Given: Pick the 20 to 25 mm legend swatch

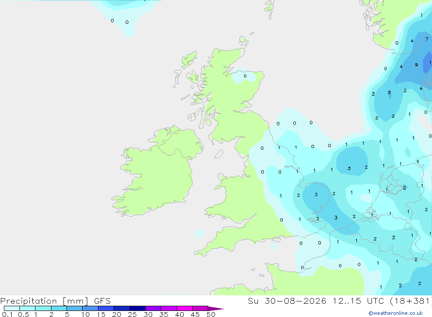Looking at the screenshot, I should 121,308.
